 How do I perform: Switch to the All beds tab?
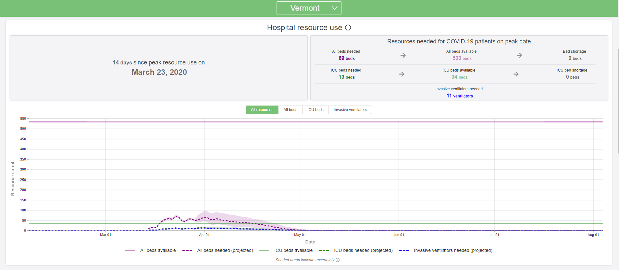click(290, 110)
